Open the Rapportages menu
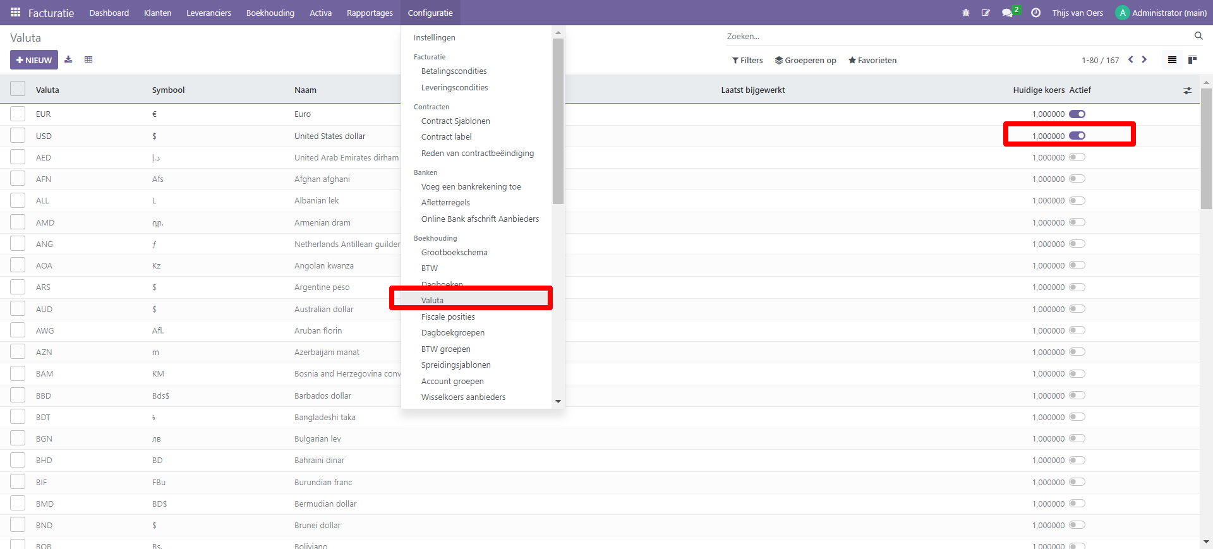The height and width of the screenshot is (549, 1213). pyautogui.click(x=370, y=13)
